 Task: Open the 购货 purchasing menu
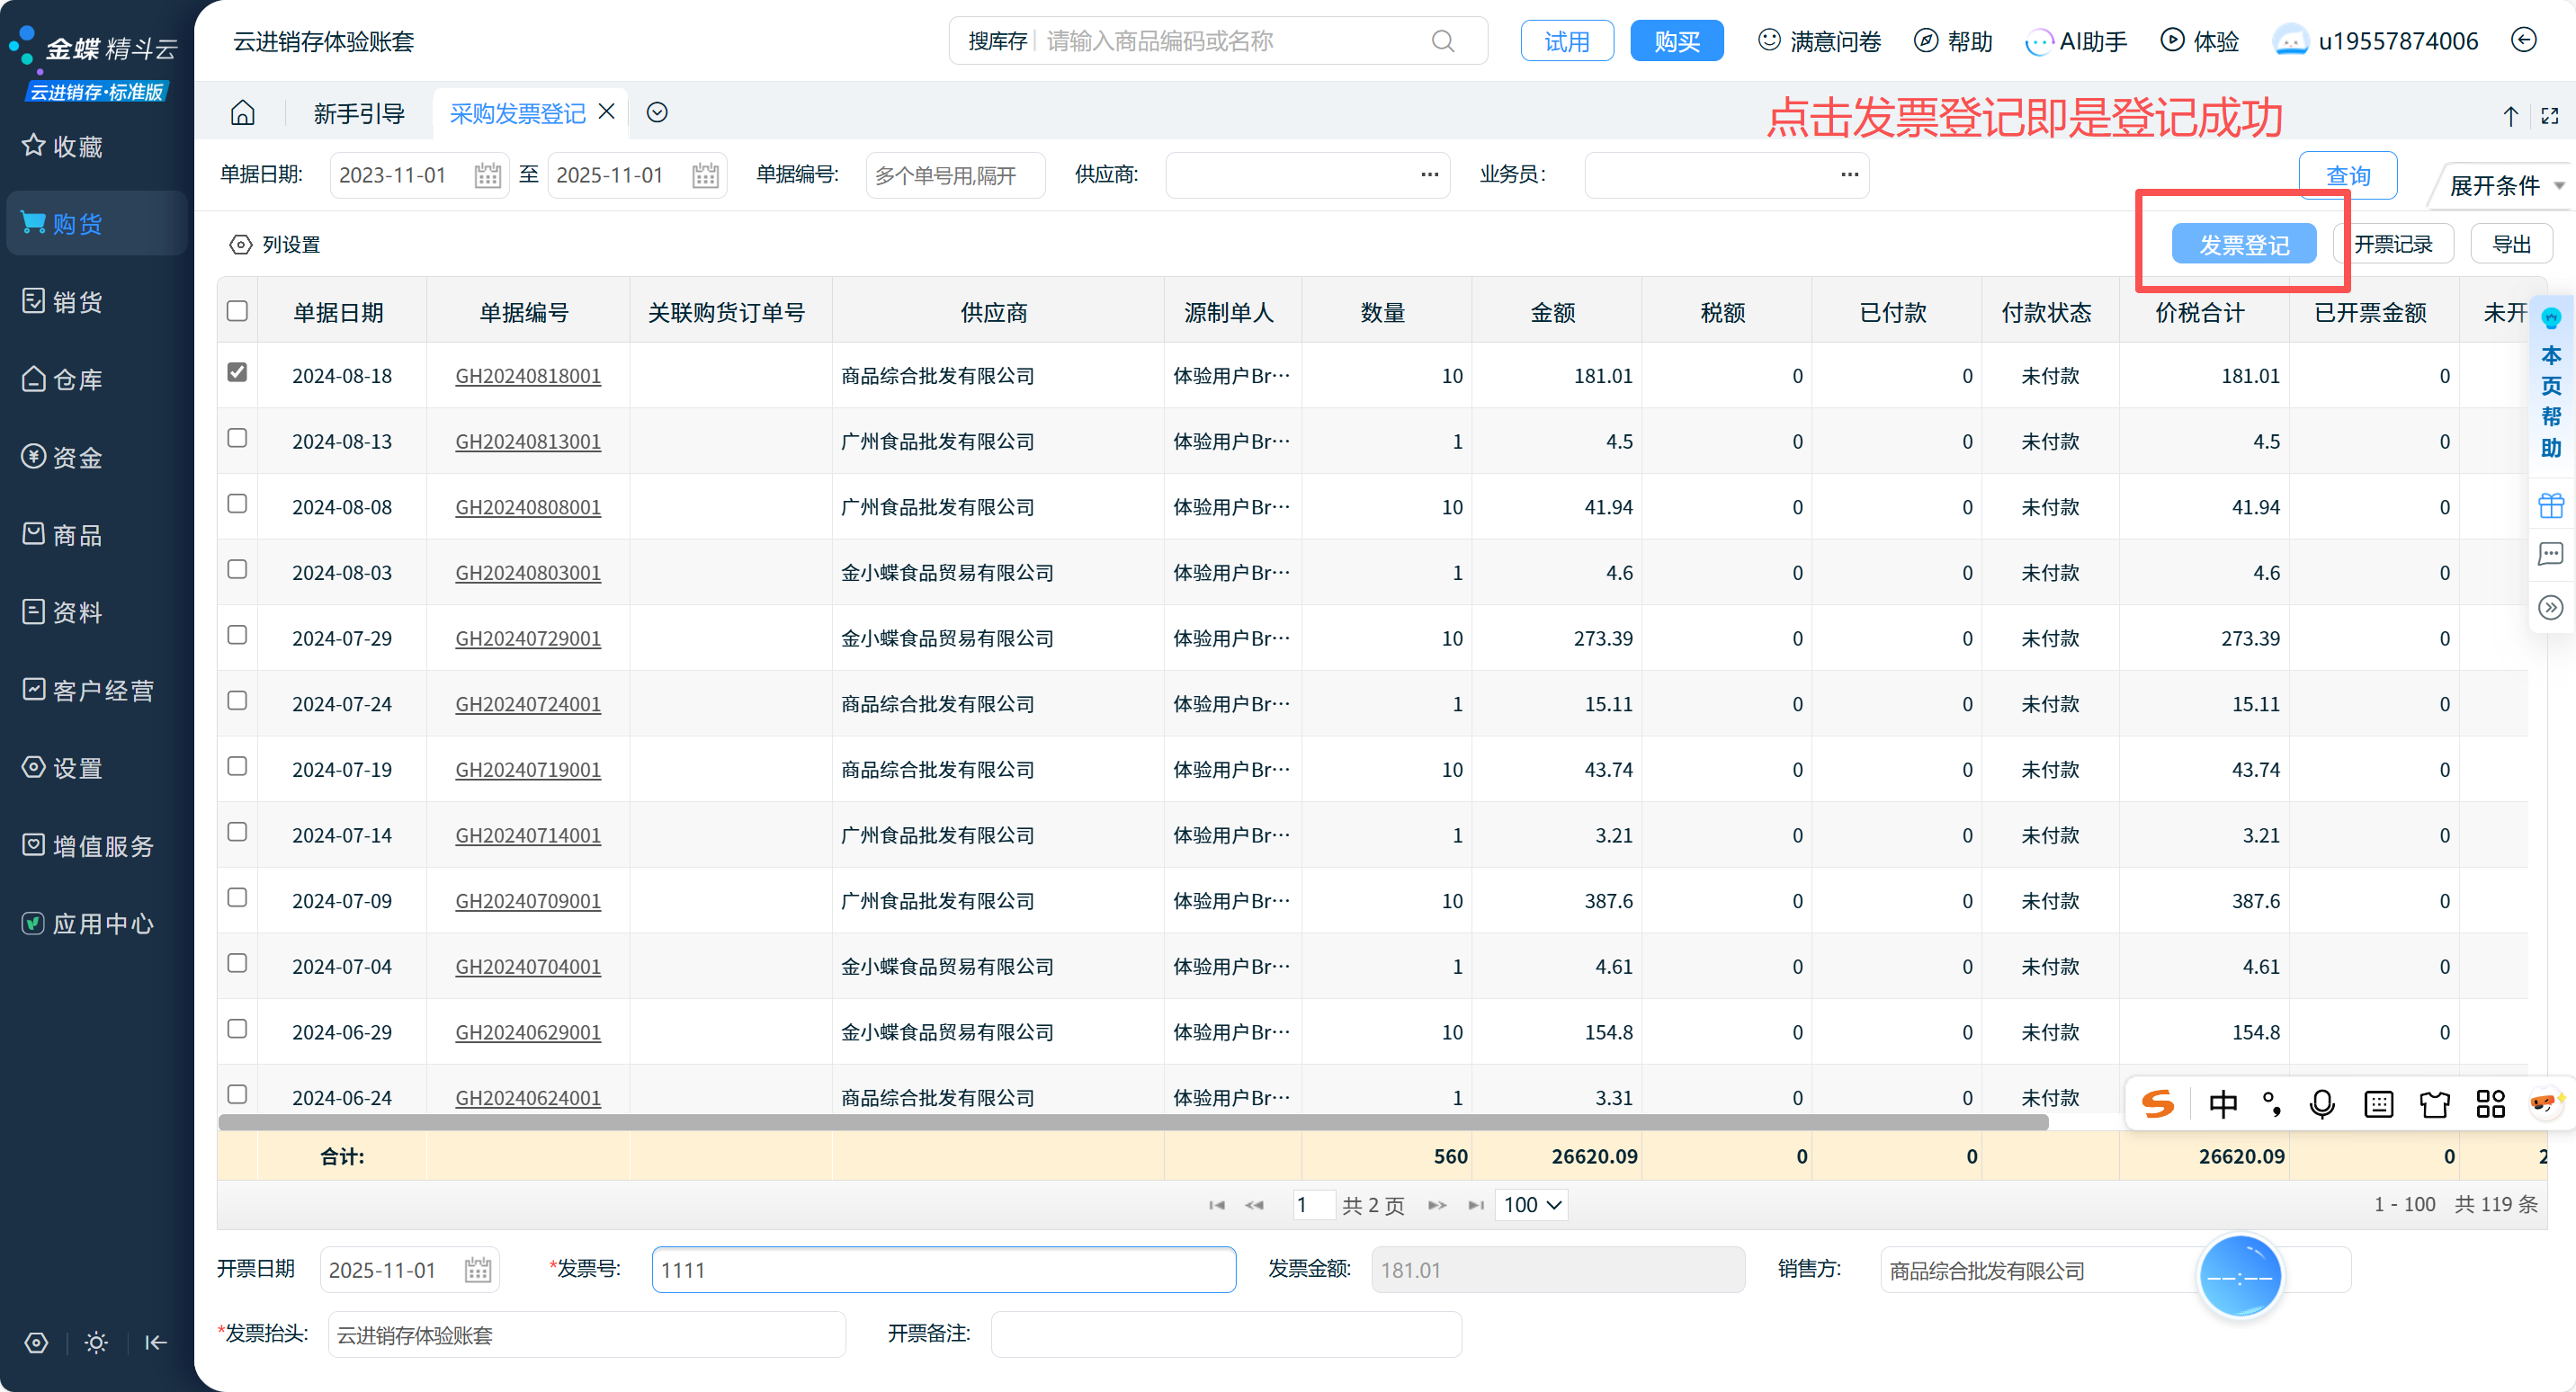coord(77,224)
